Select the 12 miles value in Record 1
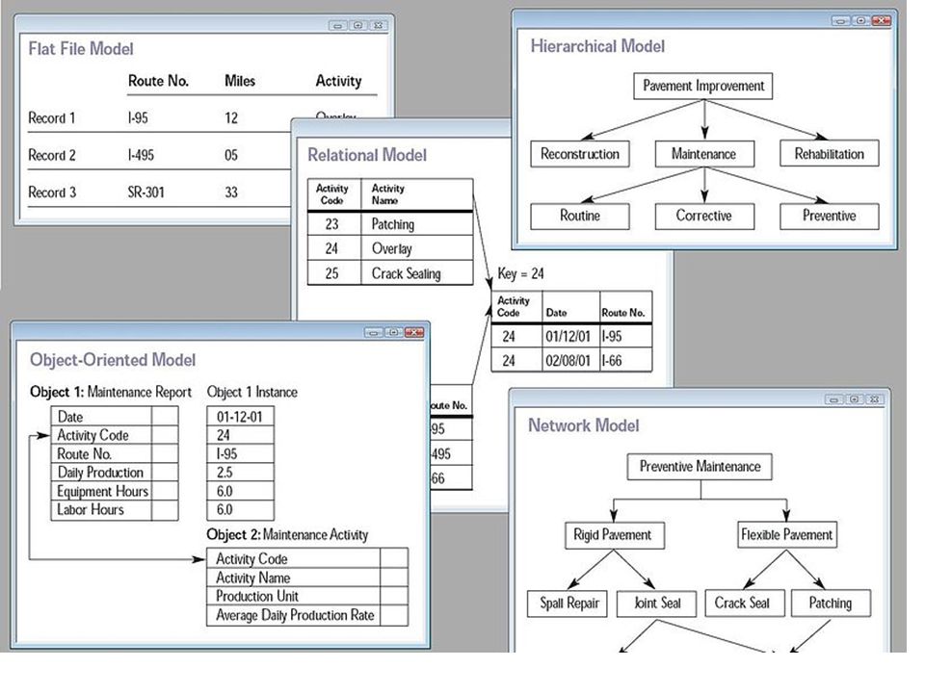Viewport: 925px width, 693px height. (x=231, y=117)
